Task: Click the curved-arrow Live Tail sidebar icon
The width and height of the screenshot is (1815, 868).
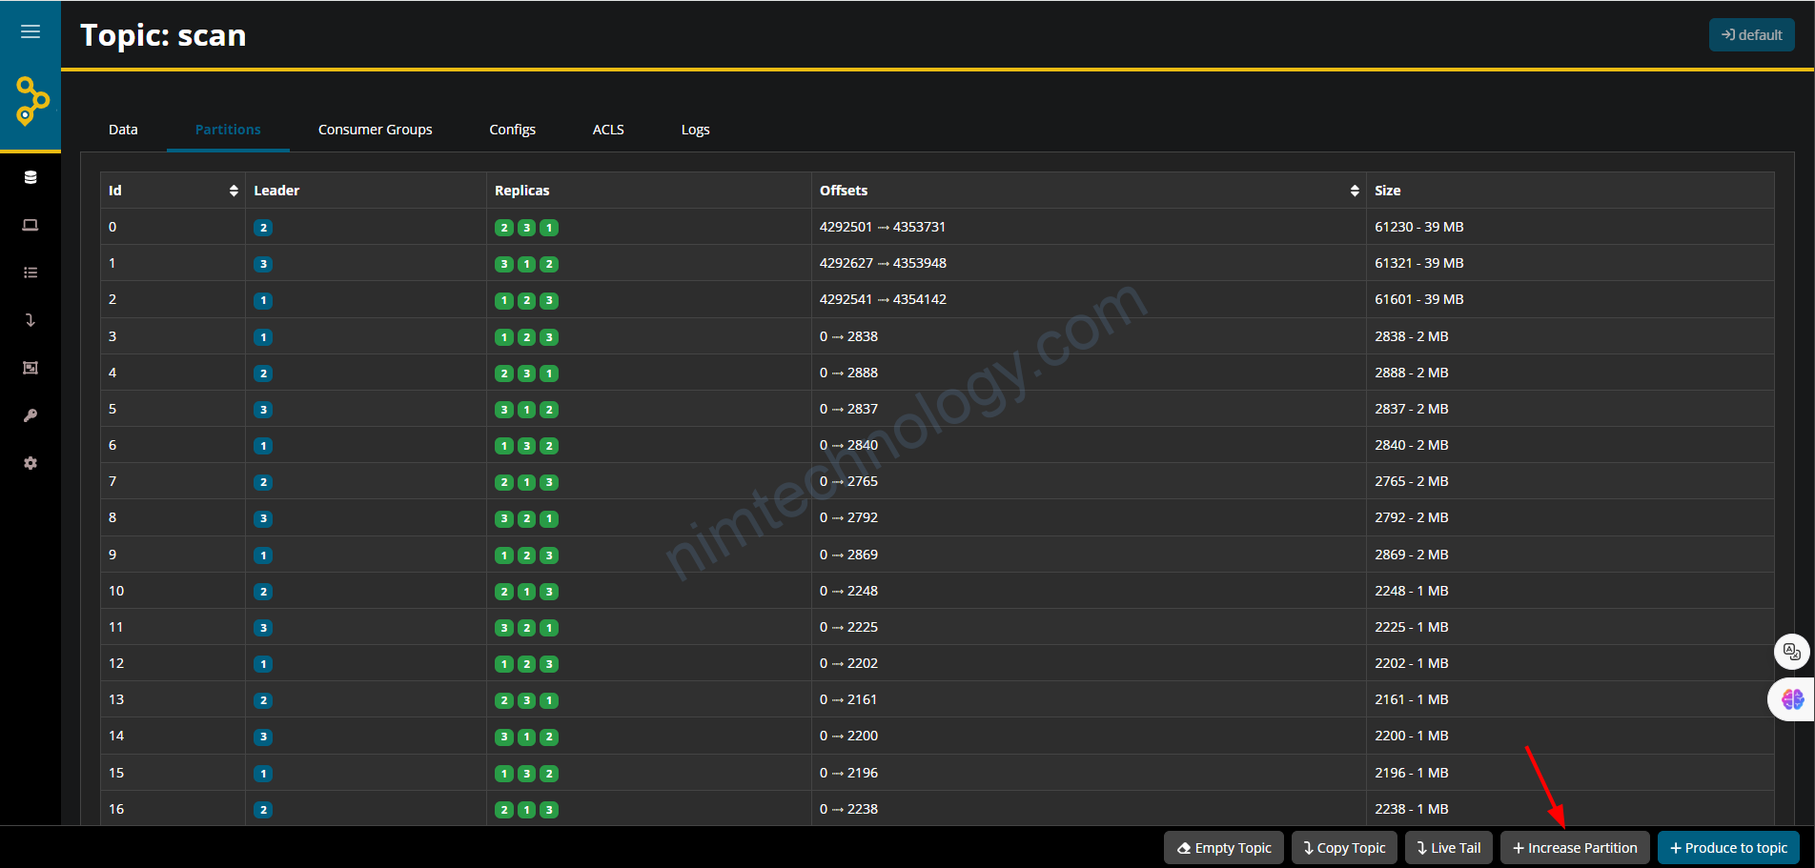Action: point(31,321)
